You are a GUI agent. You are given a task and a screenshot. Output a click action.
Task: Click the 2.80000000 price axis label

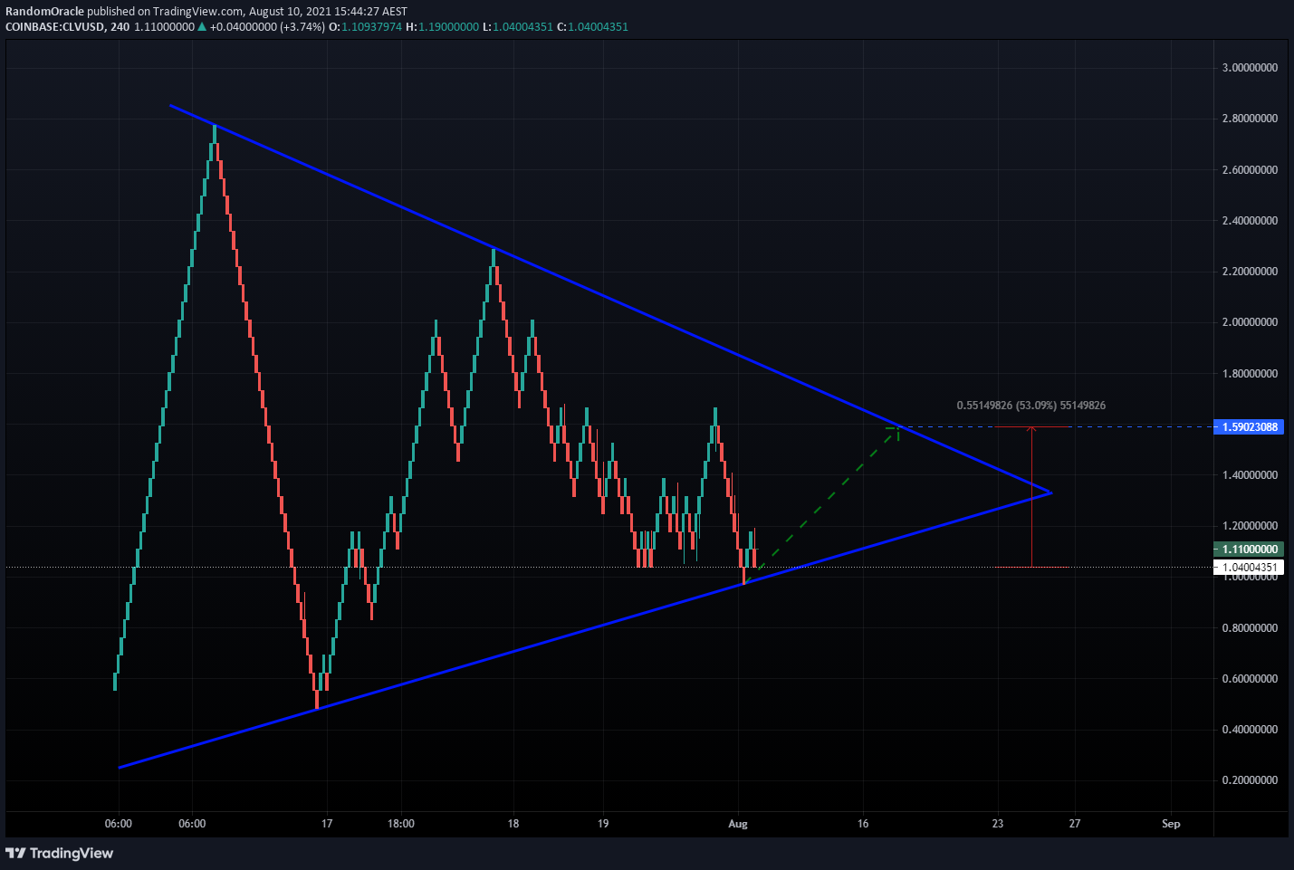pyautogui.click(x=1250, y=119)
